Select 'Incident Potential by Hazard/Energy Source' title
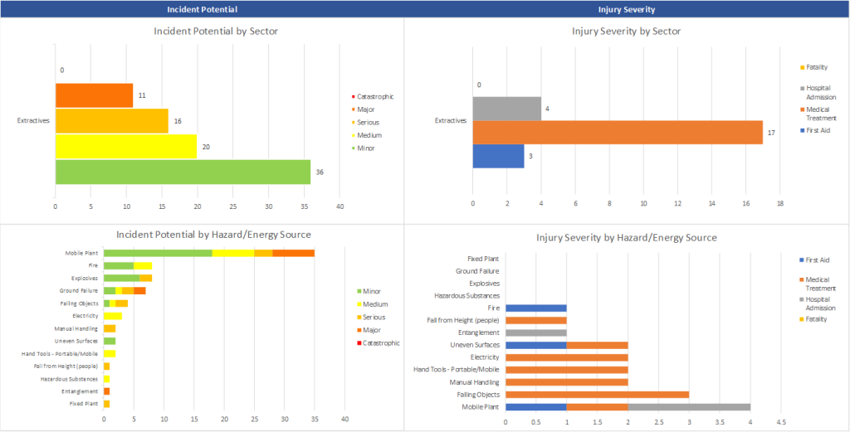The width and height of the screenshot is (850, 432). click(x=213, y=235)
